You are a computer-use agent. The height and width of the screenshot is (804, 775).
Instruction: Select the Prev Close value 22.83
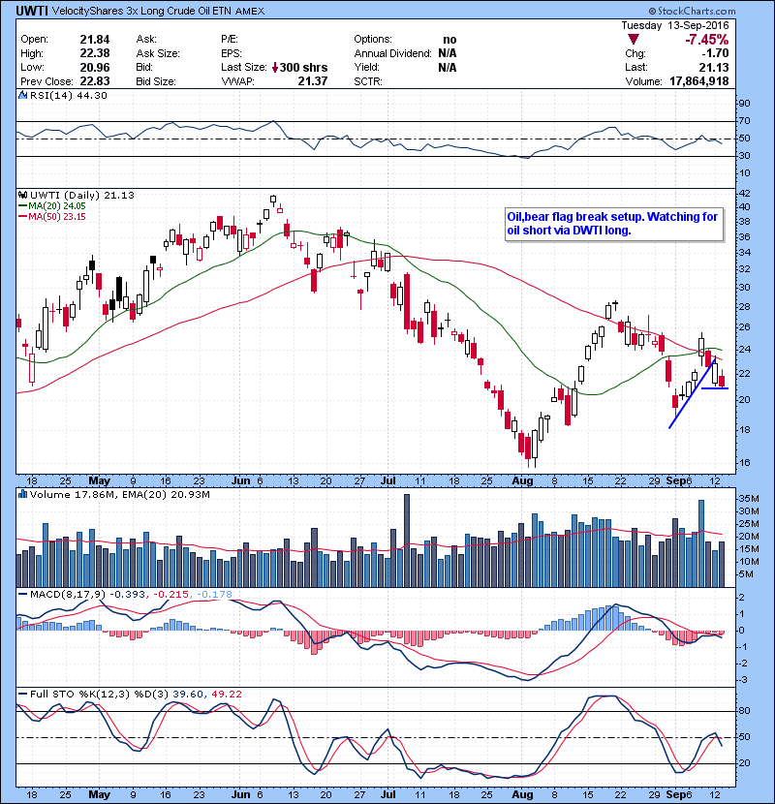(x=94, y=81)
